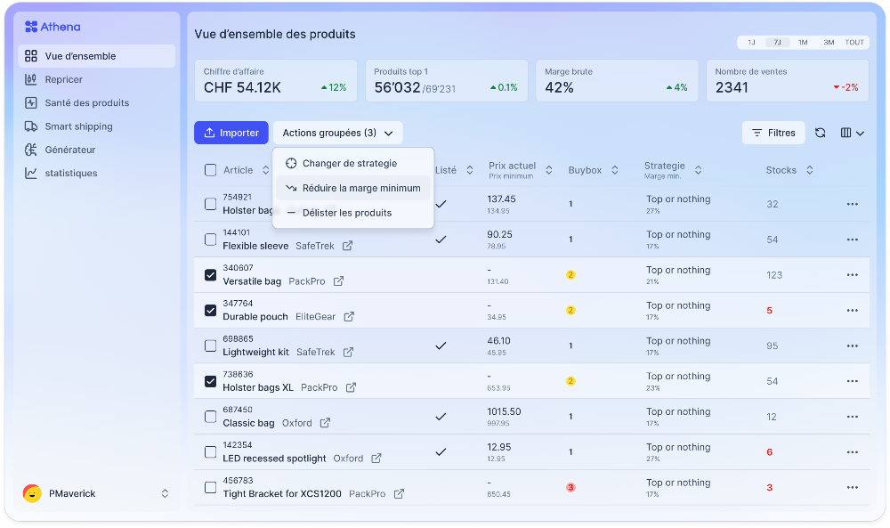Open the Filtres button
The height and width of the screenshot is (528, 890).
point(773,133)
